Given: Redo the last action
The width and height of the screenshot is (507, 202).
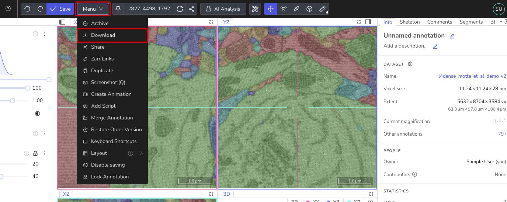Looking at the screenshot, I should (x=40, y=9).
